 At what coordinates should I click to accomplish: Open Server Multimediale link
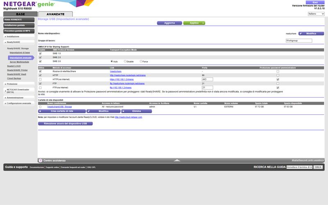(x=19, y=62)
